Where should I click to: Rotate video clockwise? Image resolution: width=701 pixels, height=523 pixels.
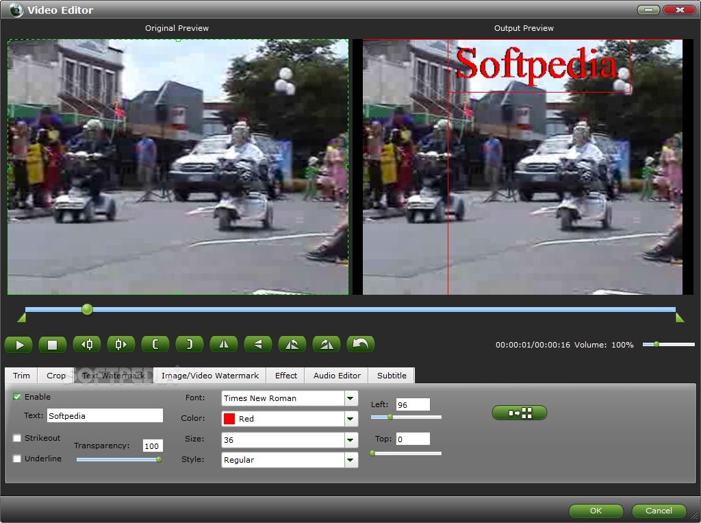327,344
